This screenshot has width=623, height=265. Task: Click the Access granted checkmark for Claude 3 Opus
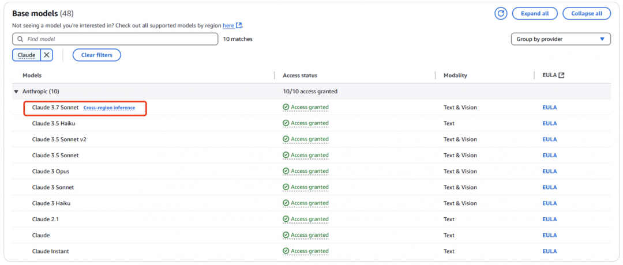[x=286, y=171]
